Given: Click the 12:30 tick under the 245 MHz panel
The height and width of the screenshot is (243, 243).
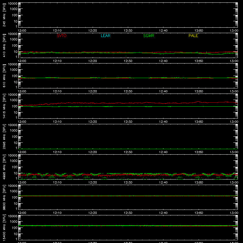Looking at the screenshot, I should click(x=128, y=31).
